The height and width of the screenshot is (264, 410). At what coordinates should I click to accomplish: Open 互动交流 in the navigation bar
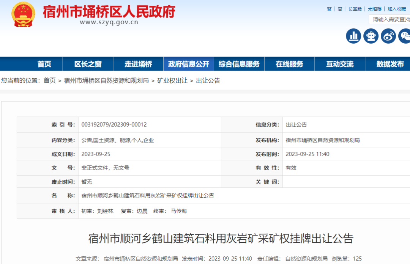340,64
